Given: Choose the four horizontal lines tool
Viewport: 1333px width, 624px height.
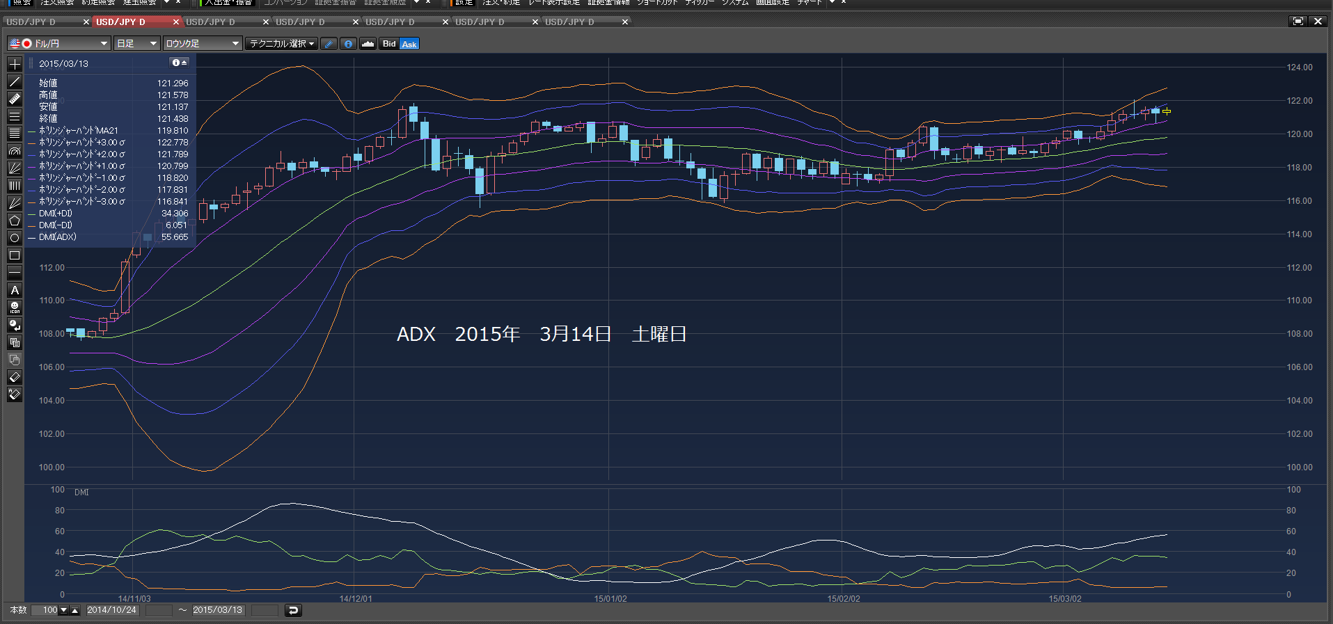Looking at the screenshot, I should (14, 134).
